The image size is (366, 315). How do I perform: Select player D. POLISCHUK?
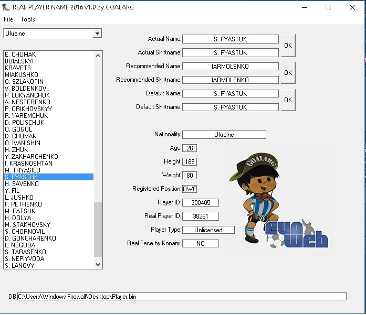(48, 122)
